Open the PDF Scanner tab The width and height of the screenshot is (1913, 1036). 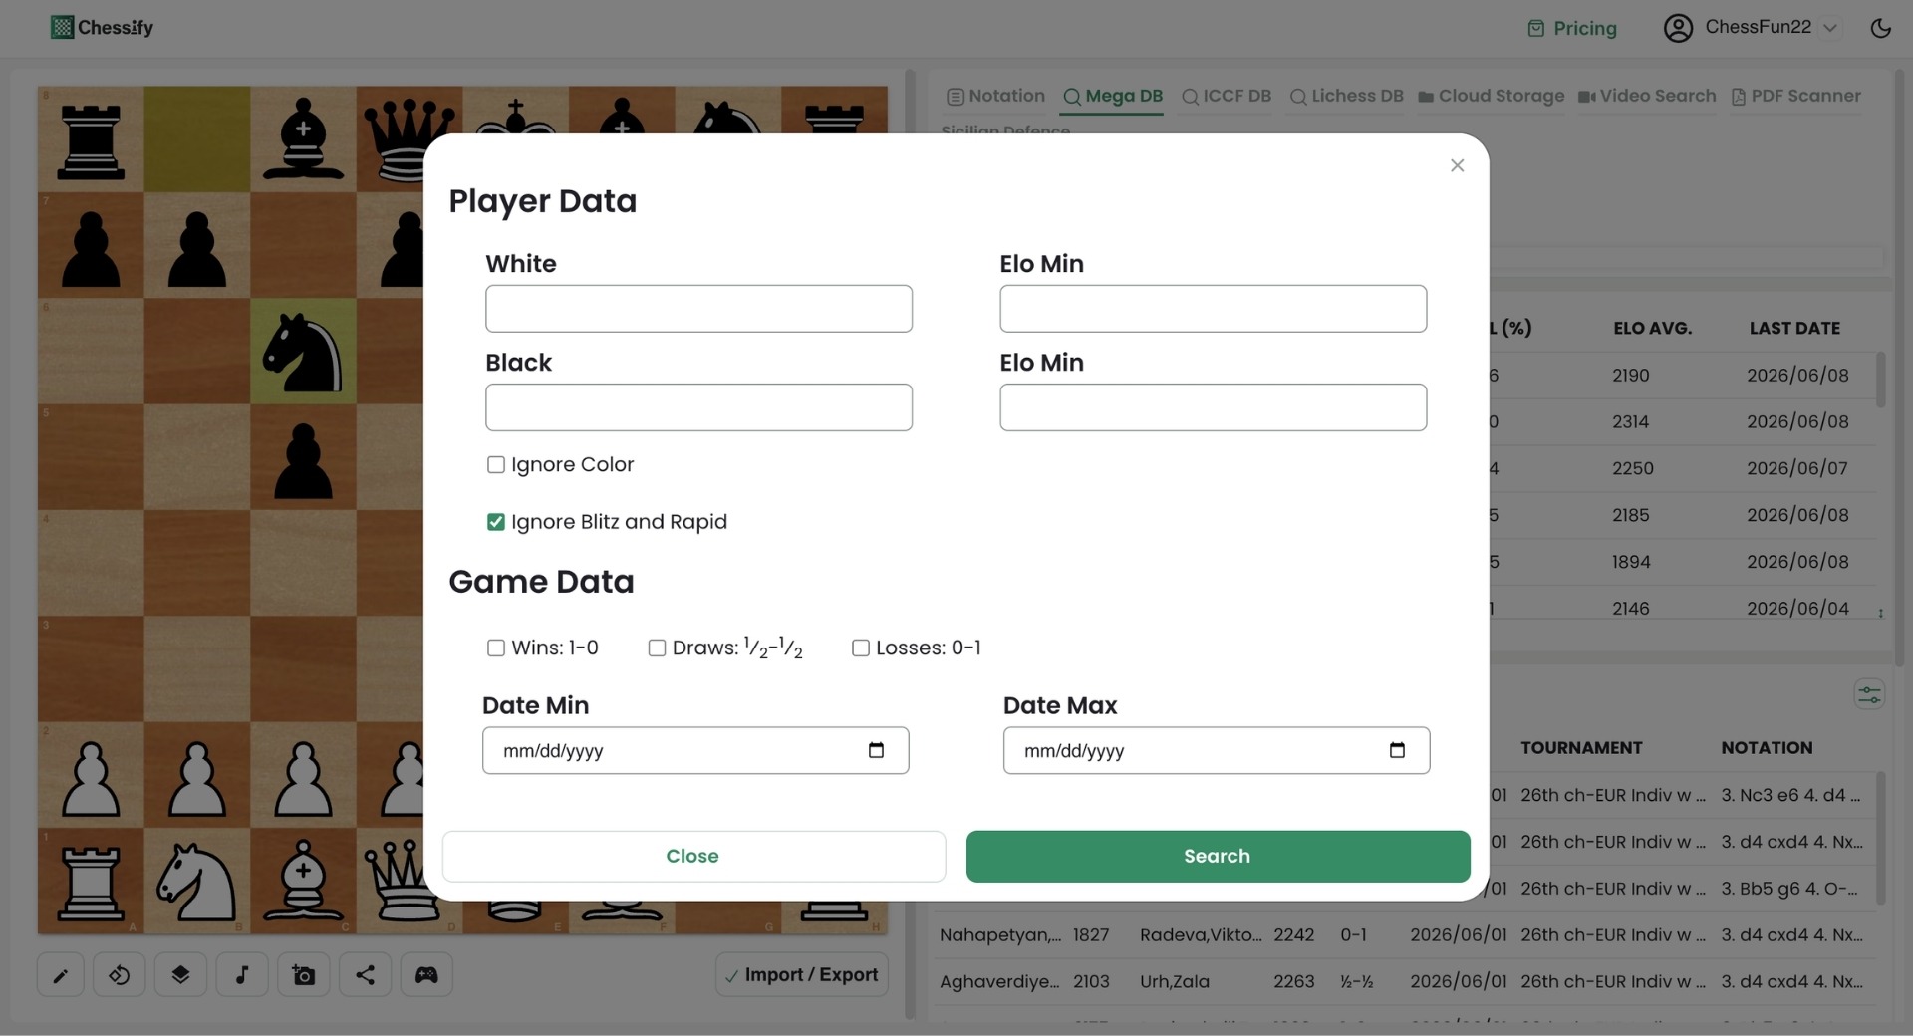1796,96
